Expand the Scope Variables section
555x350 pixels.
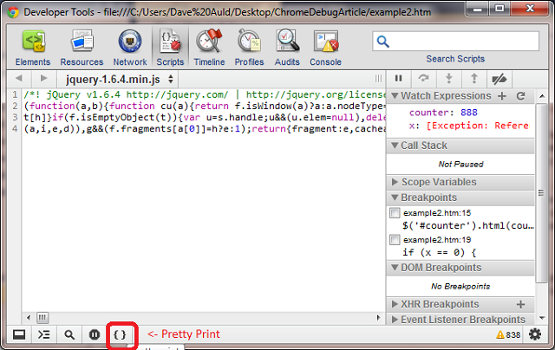pos(395,182)
